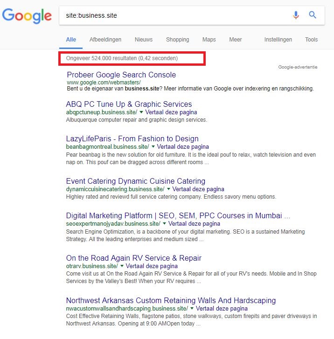Image resolution: width=334 pixels, height=339 pixels.
Task: Click the seoexpertmanojyadav.business.site green URL
Action: 113,223
